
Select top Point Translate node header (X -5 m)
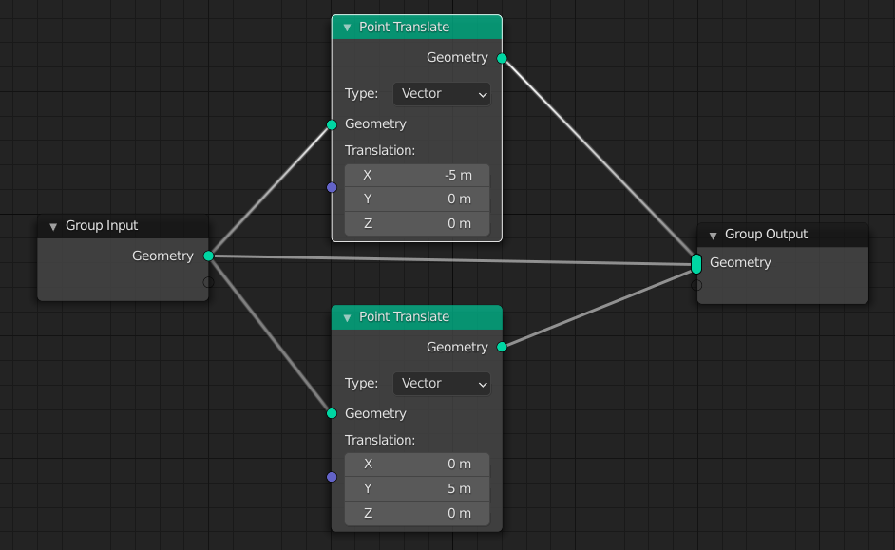[417, 28]
